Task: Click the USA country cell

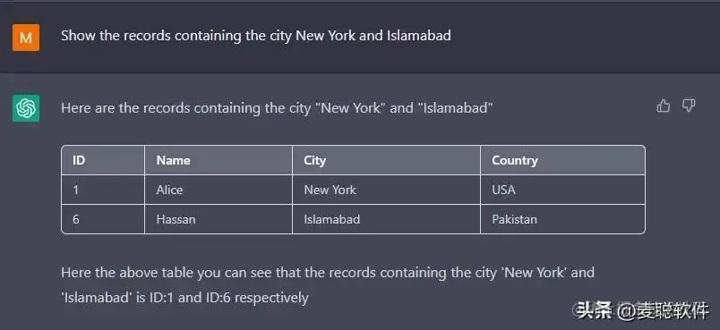Action: click(563, 190)
